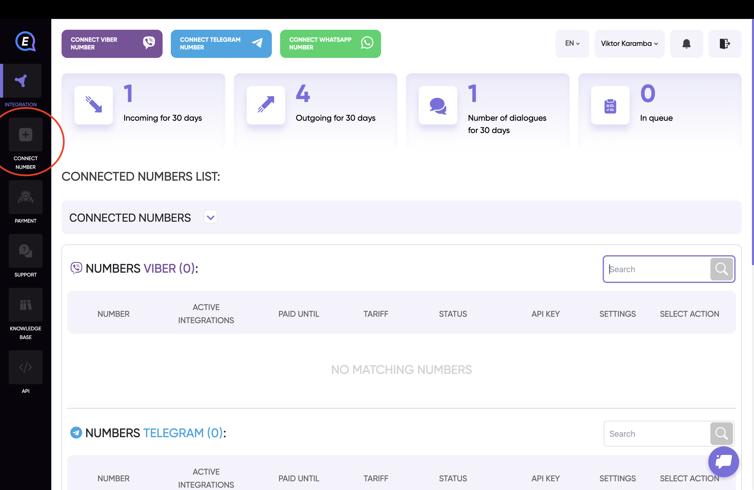Click the Telegram search magnifier icon
The width and height of the screenshot is (754, 490).
point(721,433)
